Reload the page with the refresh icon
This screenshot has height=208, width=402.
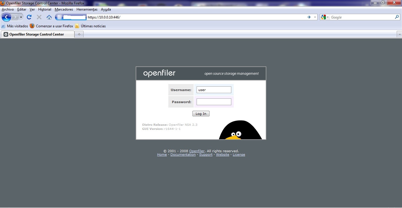[x=29, y=17]
